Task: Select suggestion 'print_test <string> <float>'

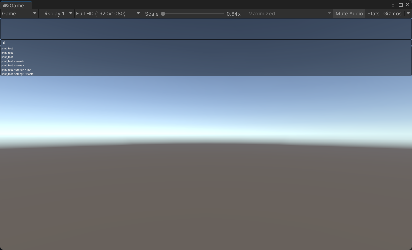Action: (x=18, y=74)
